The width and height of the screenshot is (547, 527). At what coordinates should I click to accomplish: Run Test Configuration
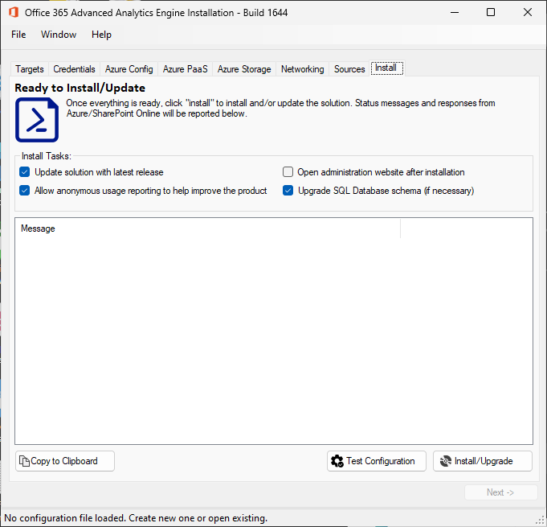(x=377, y=461)
